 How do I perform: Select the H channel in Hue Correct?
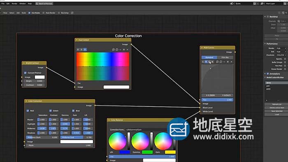click(x=78, y=49)
